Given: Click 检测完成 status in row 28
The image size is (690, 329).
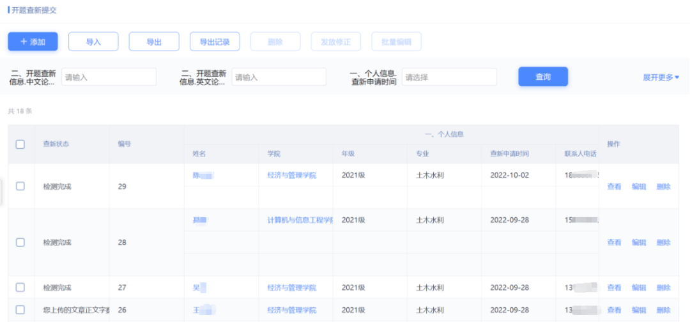Looking at the screenshot, I should tap(57, 242).
